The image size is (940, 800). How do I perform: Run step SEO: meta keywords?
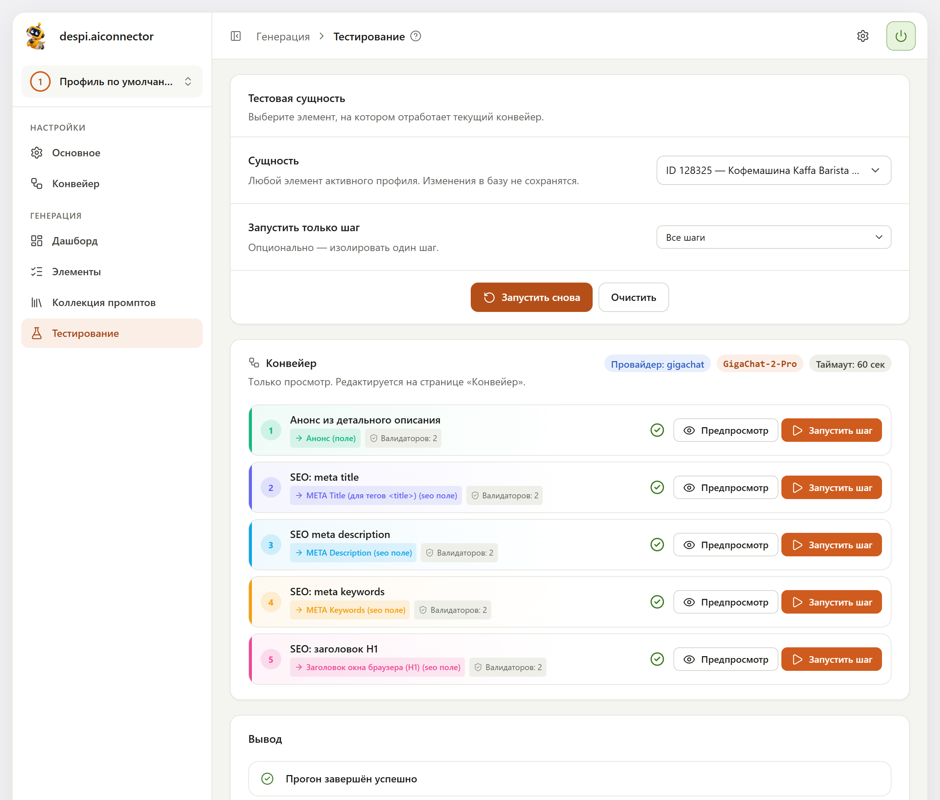(831, 602)
